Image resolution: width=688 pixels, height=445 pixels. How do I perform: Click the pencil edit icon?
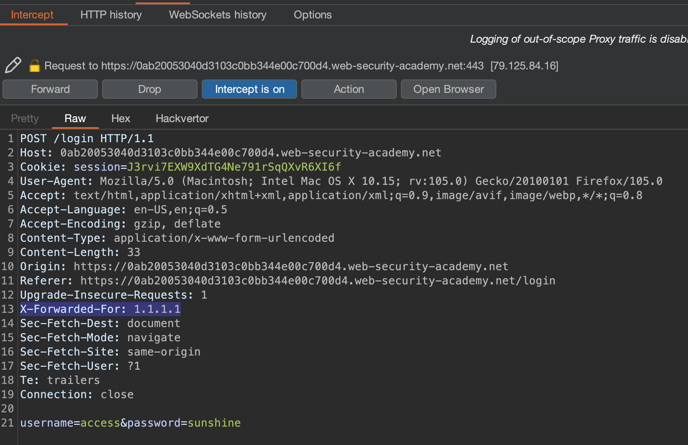coord(13,65)
